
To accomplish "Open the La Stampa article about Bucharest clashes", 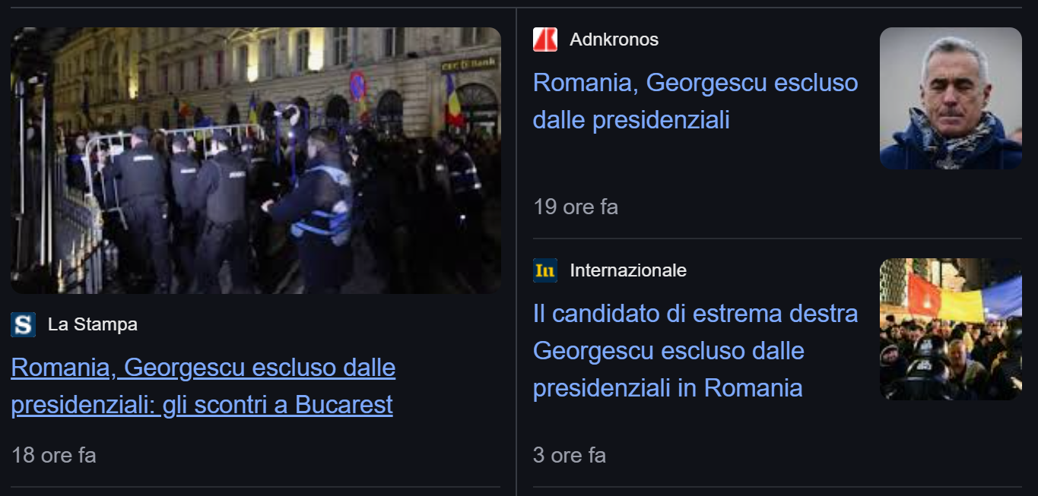I will pos(202,386).
